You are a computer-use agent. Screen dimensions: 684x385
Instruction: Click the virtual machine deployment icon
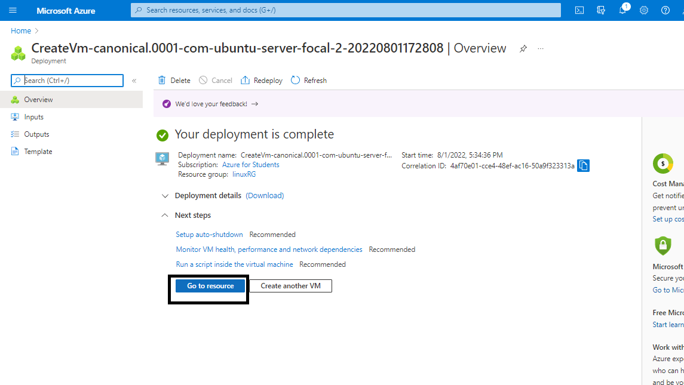(x=162, y=158)
